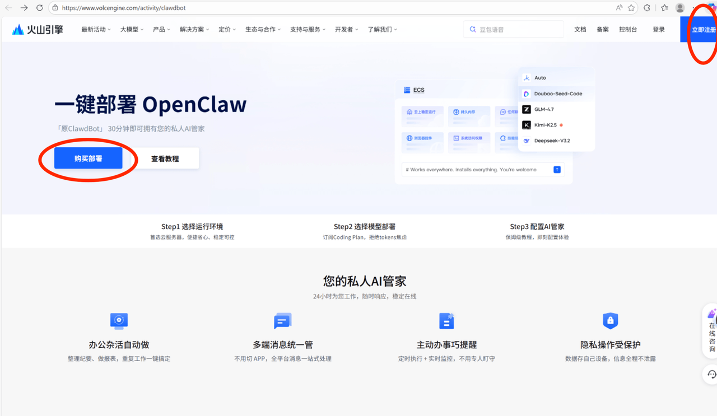Image resolution: width=717 pixels, height=416 pixels.
Task: Click the GLM-4.7 Z icon
Action: click(527, 109)
